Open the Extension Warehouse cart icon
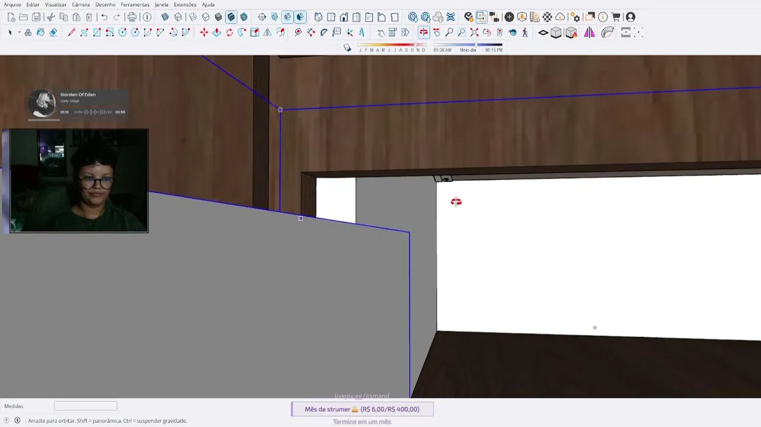The width and height of the screenshot is (761, 427). pyautogui.click(x=616, y=17)
